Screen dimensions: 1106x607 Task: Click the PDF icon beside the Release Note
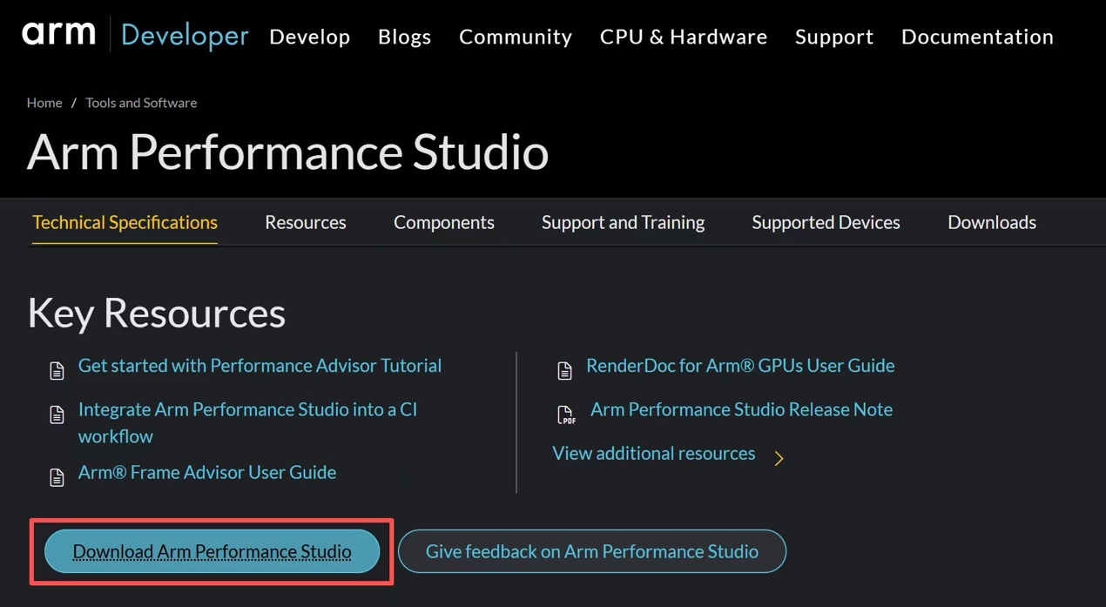coord(566,415)
